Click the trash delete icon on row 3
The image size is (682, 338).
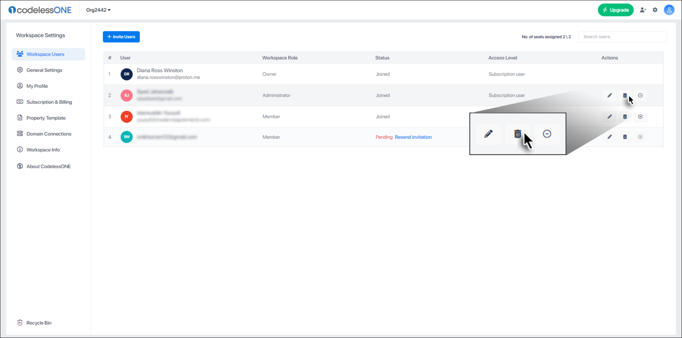[625, 117]
